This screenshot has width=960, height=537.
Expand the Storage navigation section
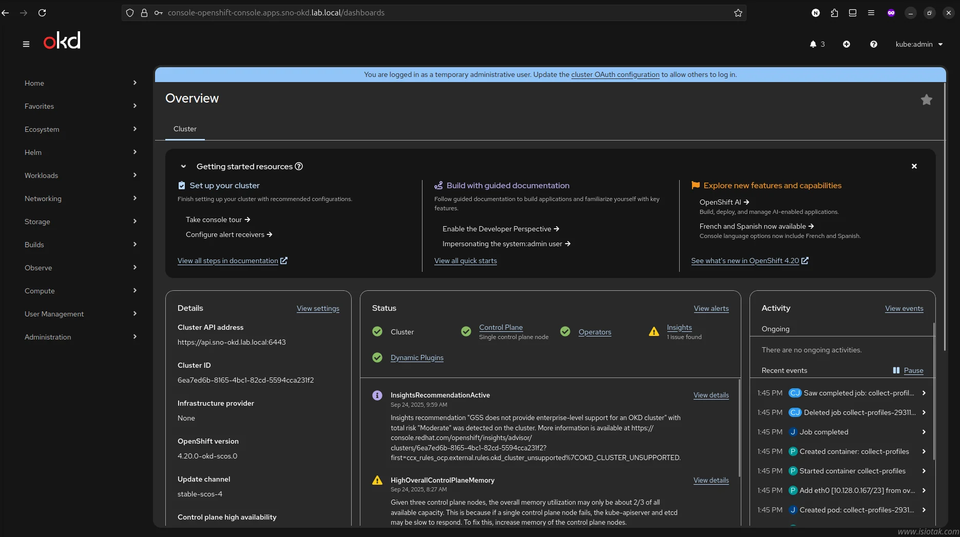click(x=81, y=222)
